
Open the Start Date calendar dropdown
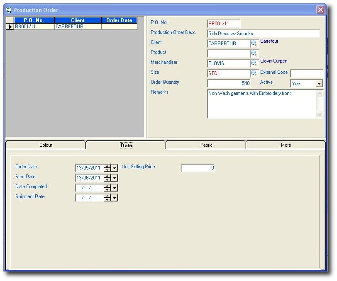coord(115,178)
